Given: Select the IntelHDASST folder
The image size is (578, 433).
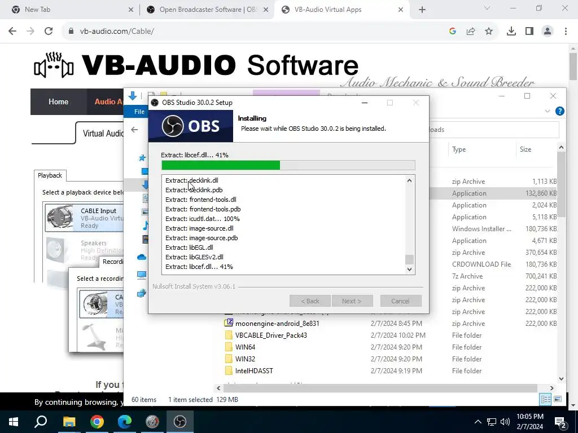Looking at the screenshot, I should coord(254,371).
